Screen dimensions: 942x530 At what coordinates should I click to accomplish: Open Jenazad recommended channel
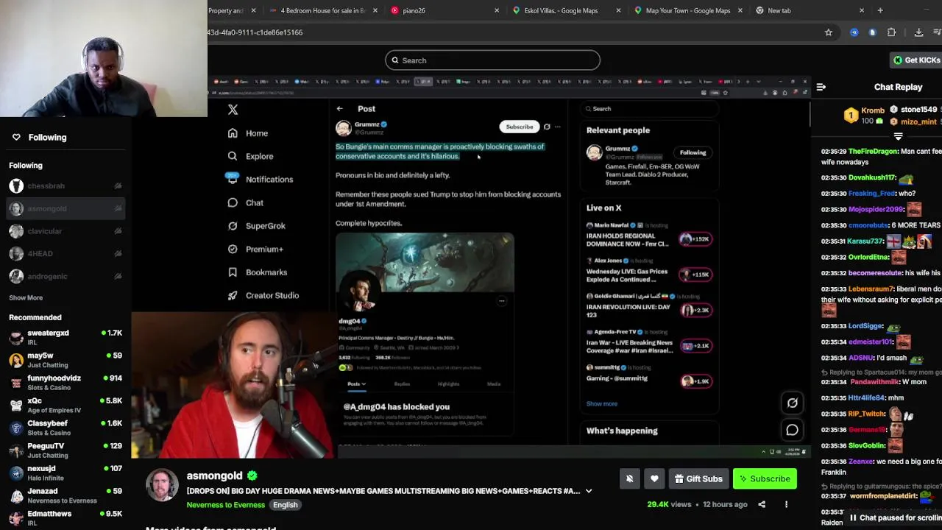(x=65, y=495)
